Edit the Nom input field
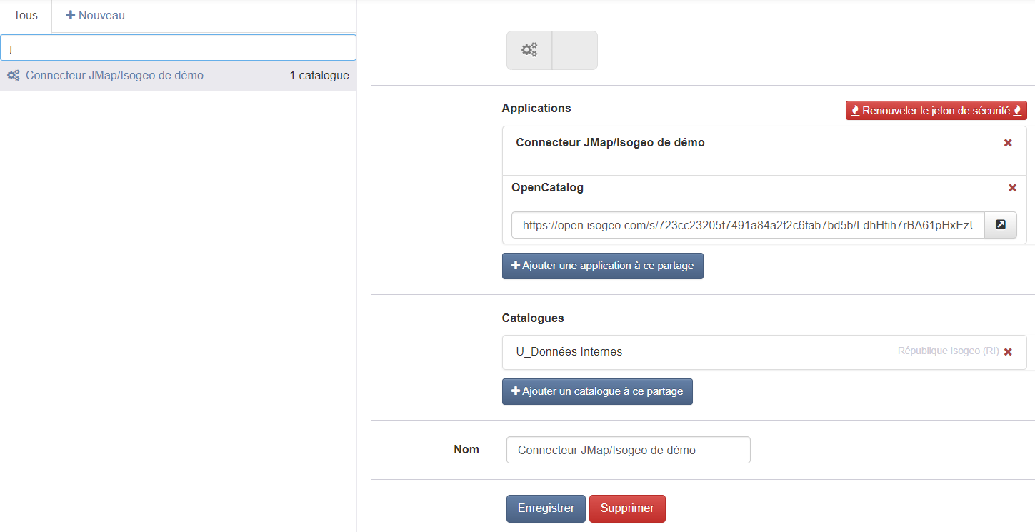Screen dimensions: 1035x532 pos(629,450)
